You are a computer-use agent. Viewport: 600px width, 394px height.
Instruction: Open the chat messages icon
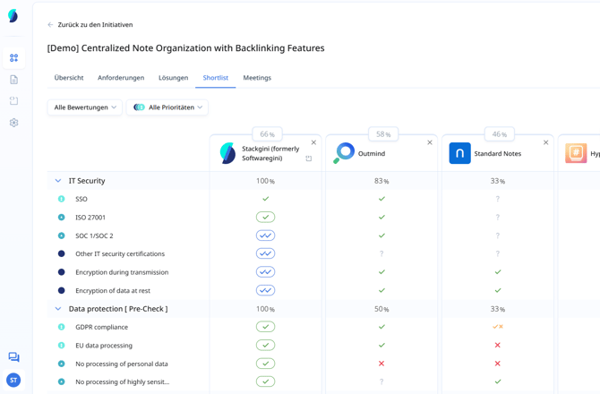pyautogui.click(x=13, y=357)
